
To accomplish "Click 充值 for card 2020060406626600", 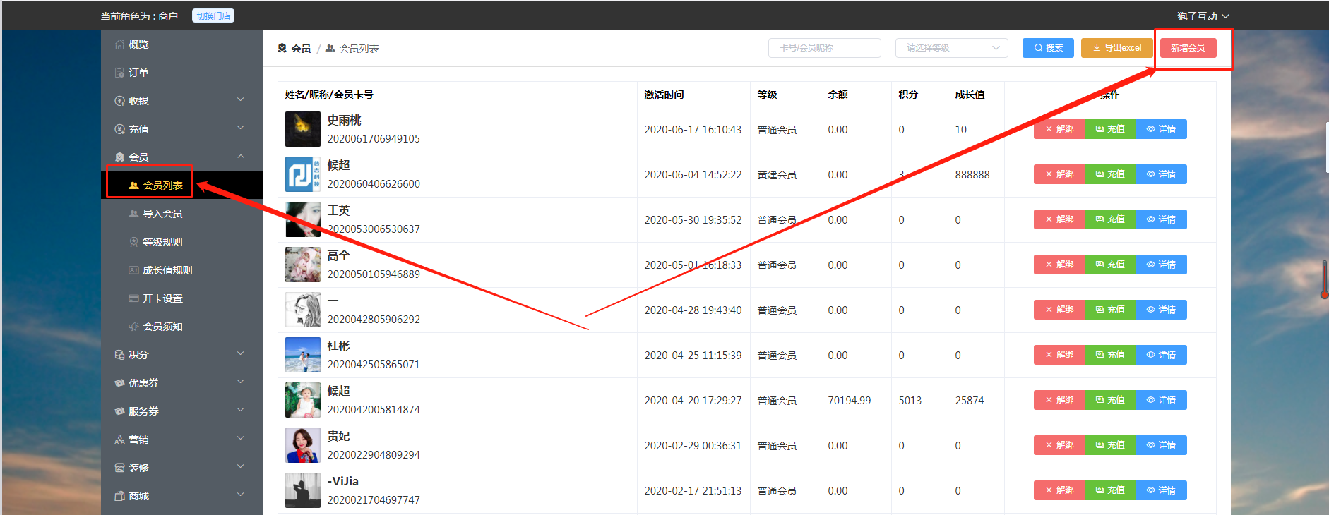I will 1110,174.
